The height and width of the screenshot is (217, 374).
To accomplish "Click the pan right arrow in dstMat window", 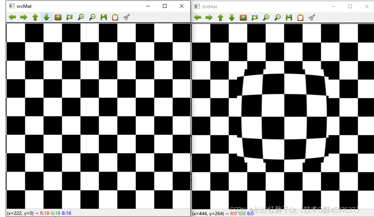I will click(x=209, y=17).
